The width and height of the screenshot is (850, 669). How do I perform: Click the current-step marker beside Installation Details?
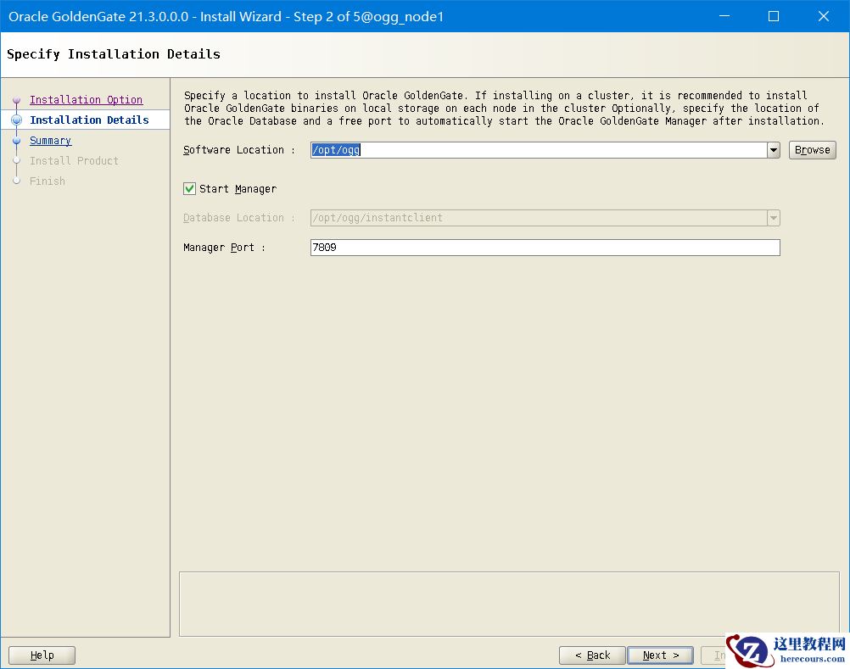tap(16, 120)
